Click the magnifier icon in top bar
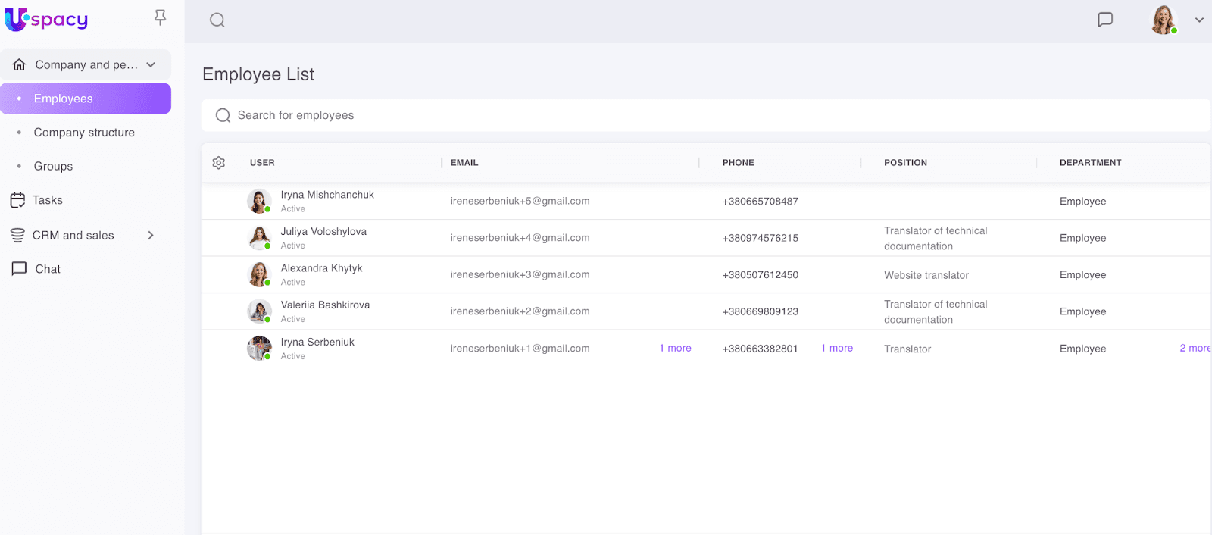 (x=217, y=20)
